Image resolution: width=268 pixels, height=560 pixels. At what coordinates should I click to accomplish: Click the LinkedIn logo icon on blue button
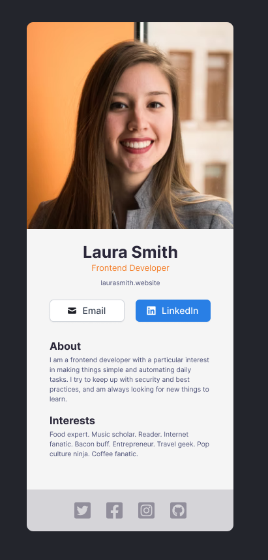pos(151,311)
